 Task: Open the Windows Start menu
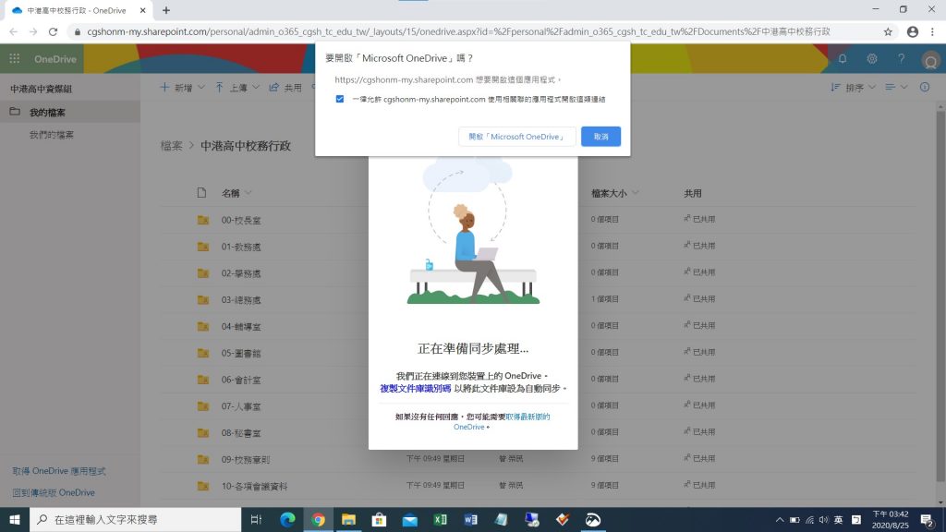pyautogui.click(x=15, y=519)
